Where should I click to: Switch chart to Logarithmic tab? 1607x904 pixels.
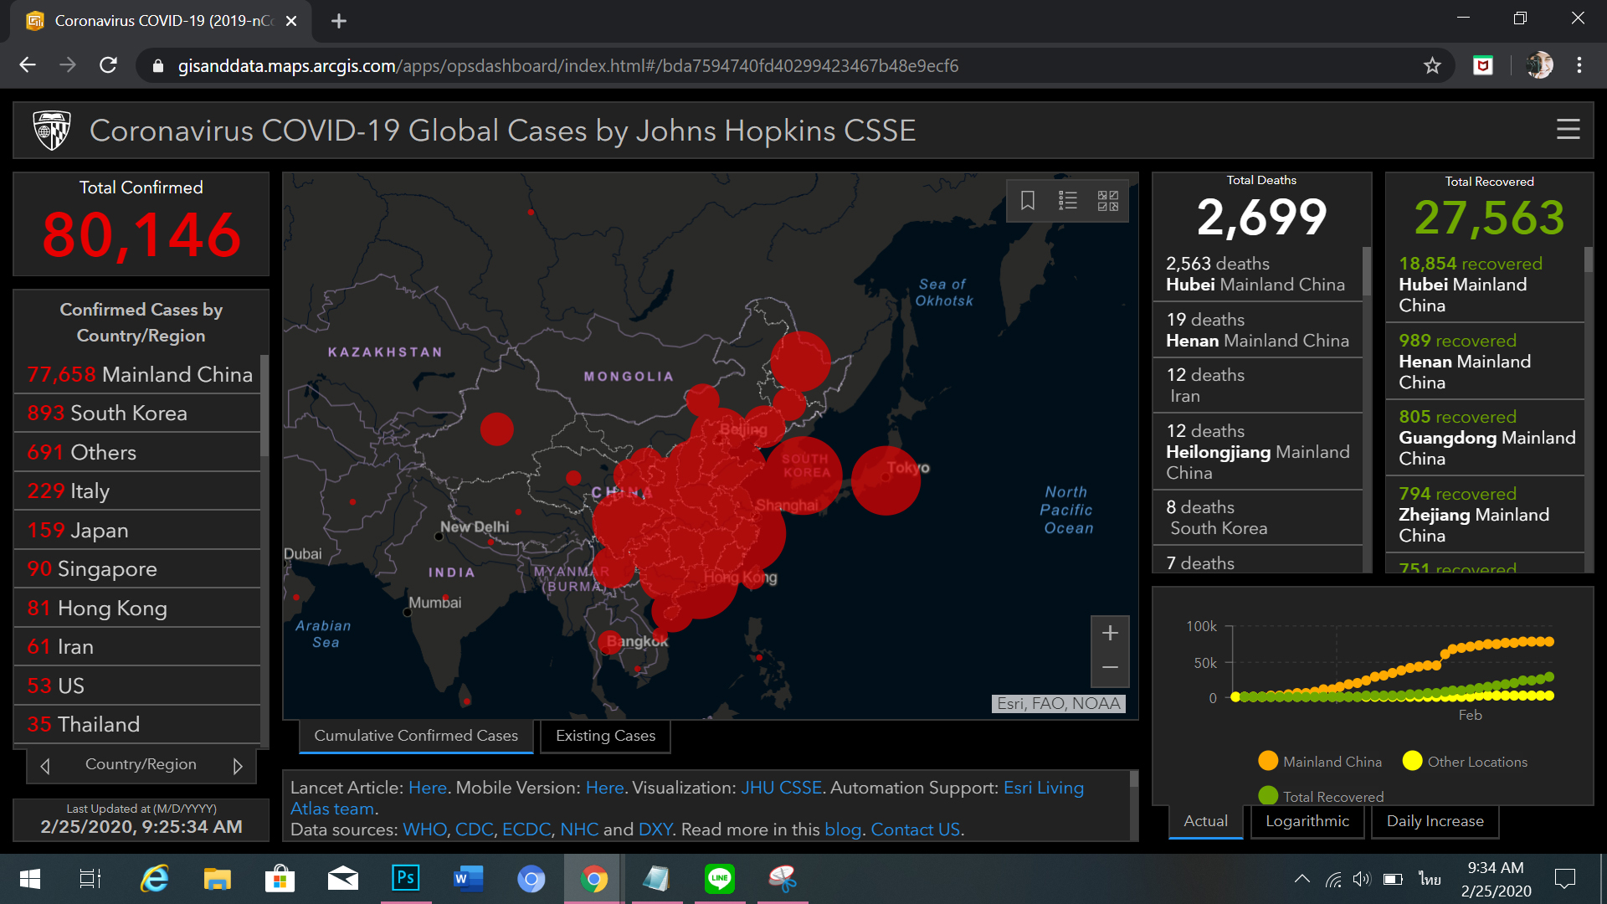(1307, 821)
